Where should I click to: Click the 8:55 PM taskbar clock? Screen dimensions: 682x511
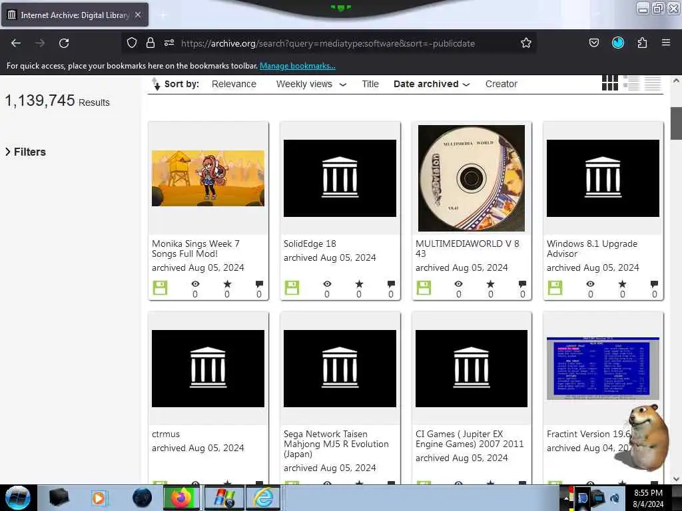coord(648,498)
